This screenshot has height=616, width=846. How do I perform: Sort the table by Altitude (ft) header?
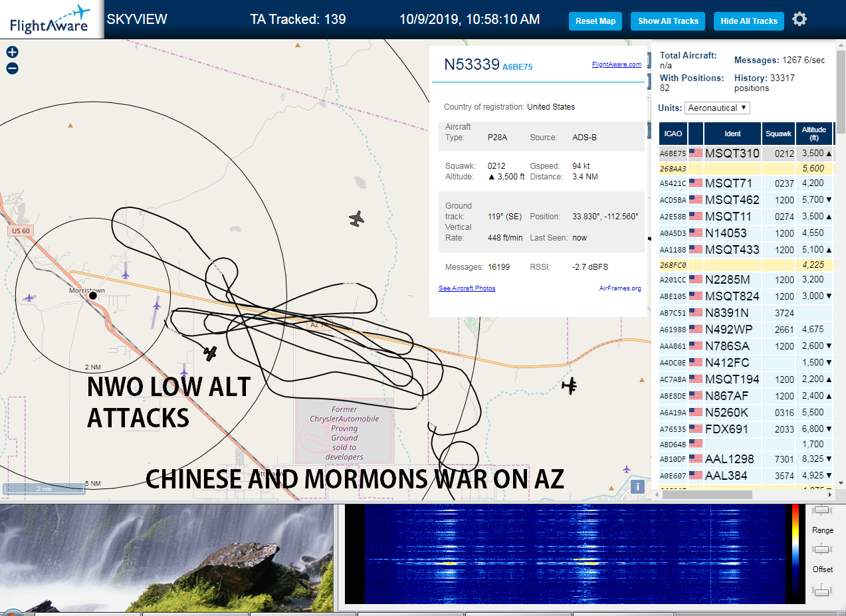click(x=814, y=134)
